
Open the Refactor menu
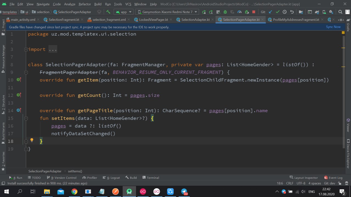pyautogui.click(x=84, y=4)
